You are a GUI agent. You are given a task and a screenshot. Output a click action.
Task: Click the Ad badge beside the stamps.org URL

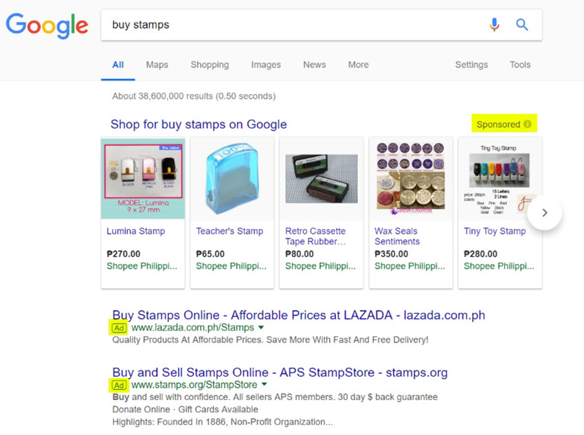[119, 385]
